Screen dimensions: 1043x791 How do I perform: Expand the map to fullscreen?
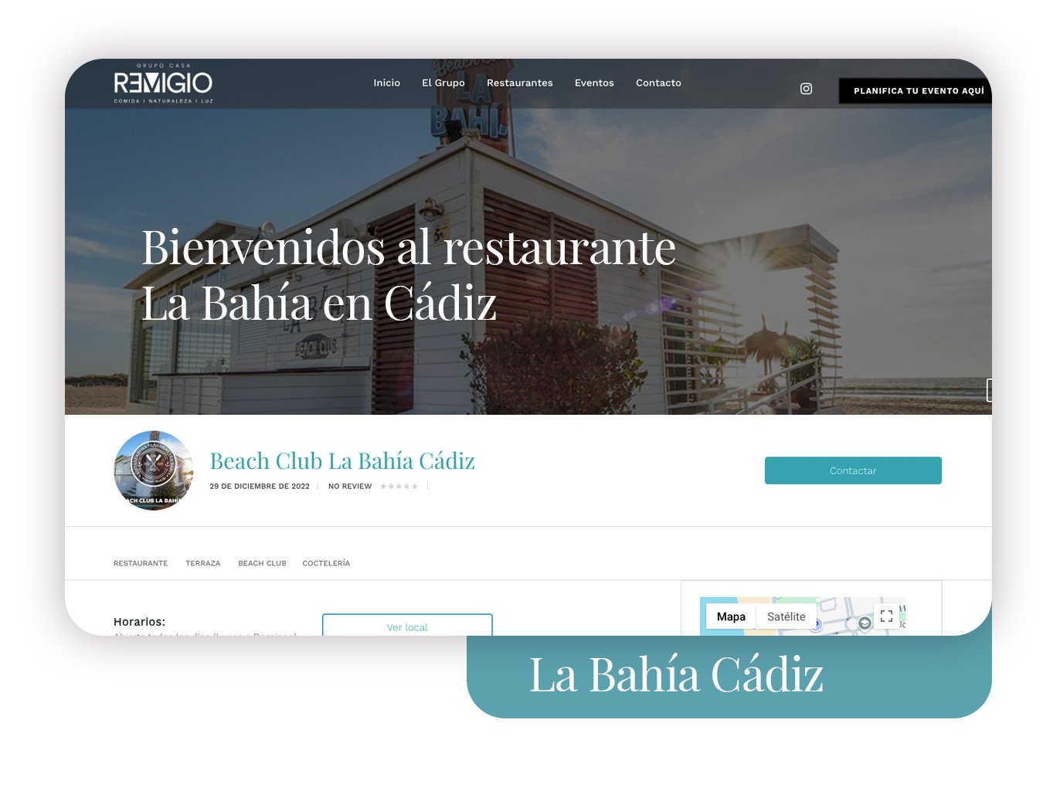886,616
